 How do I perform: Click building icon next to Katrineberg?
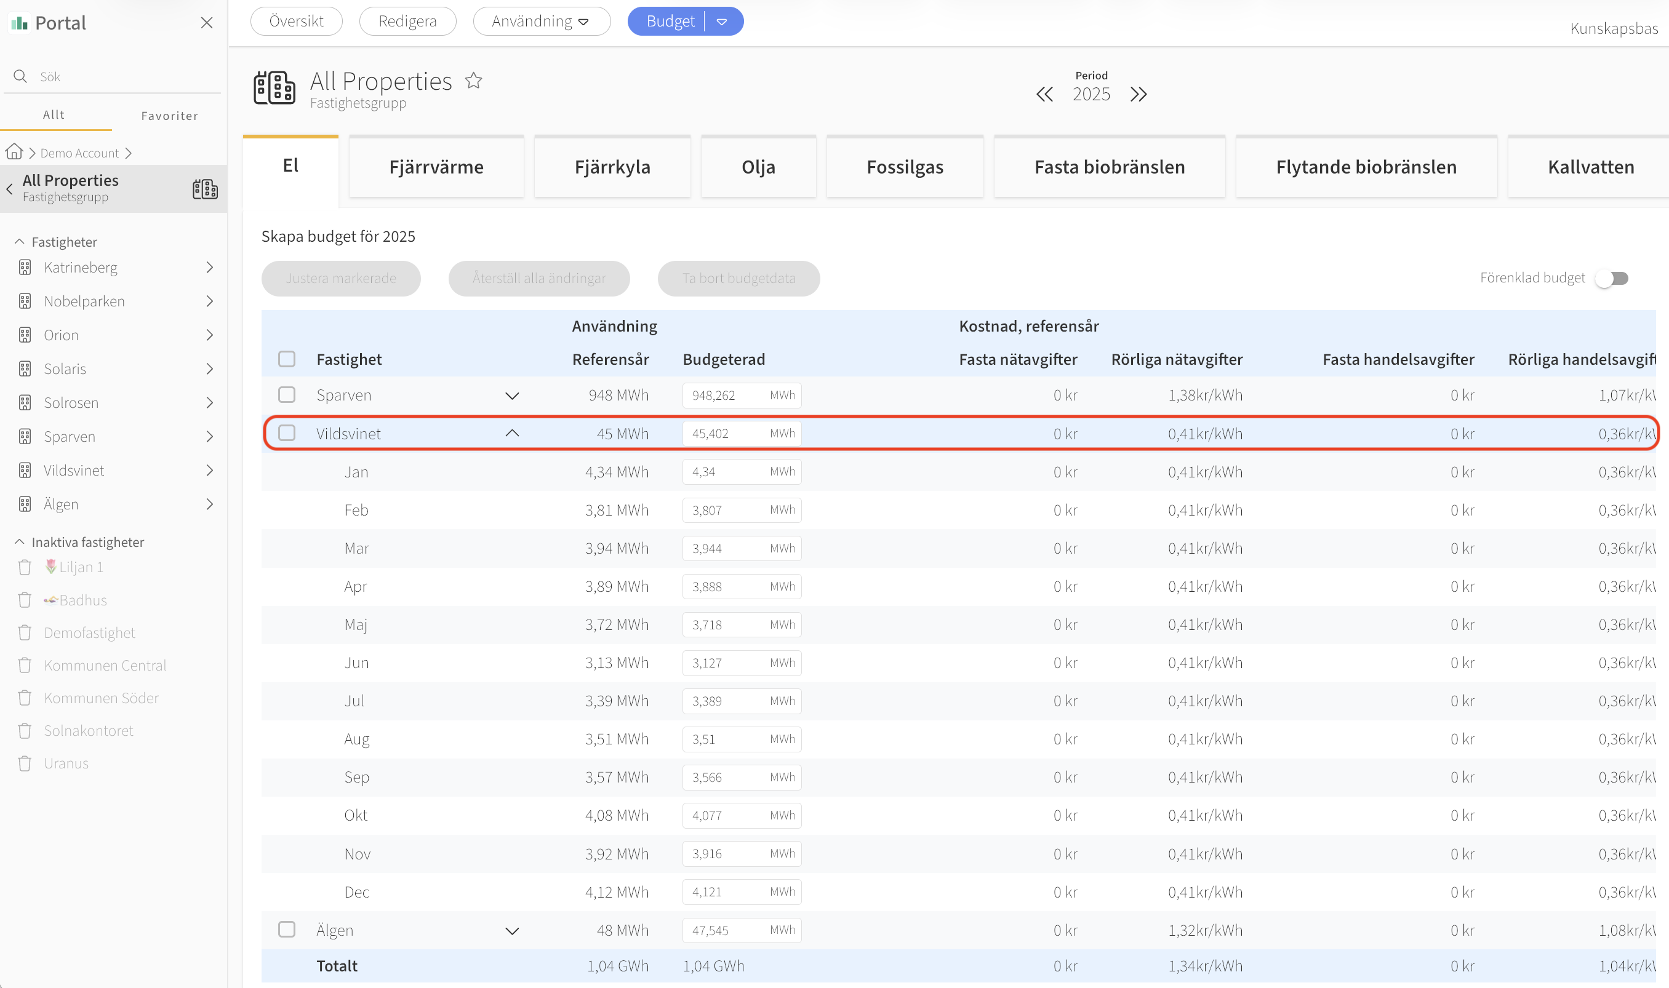tap(25, 268)
